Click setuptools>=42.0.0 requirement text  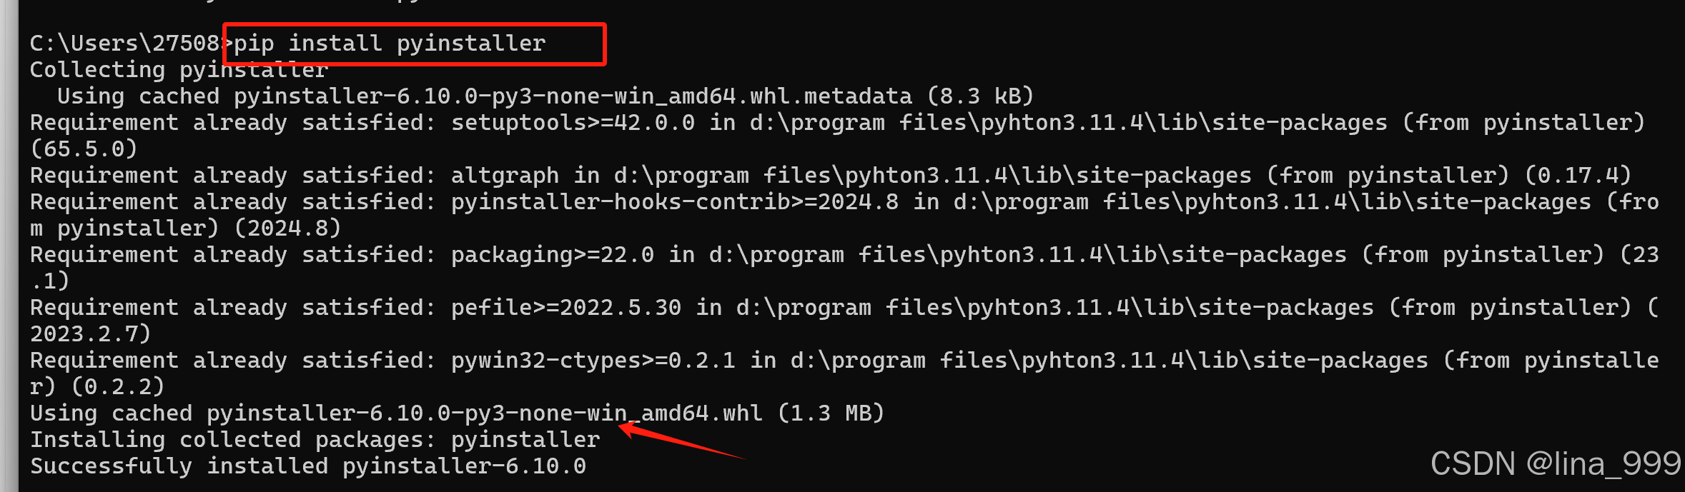[573, 123]
